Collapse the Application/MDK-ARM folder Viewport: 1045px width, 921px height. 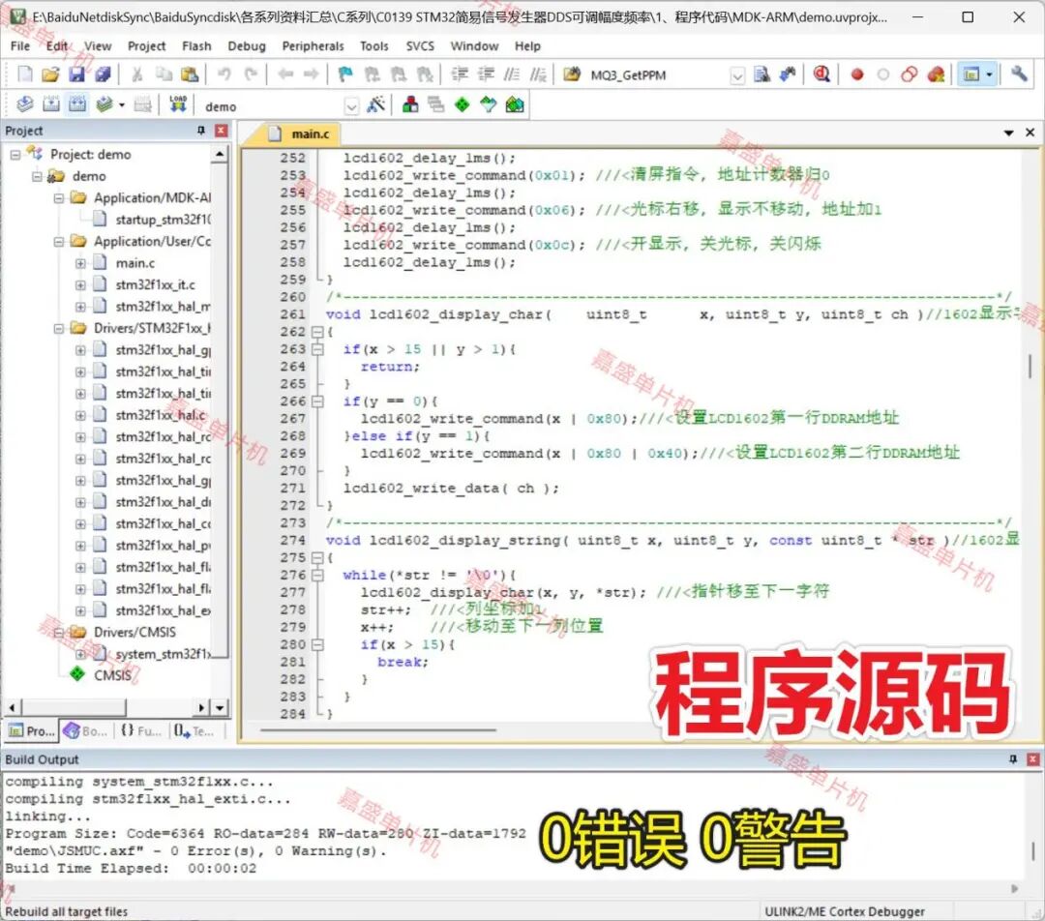[59, 198]
